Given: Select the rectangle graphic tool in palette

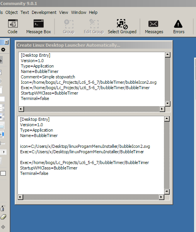Looking at the screenshot, I should coord(3,173).
